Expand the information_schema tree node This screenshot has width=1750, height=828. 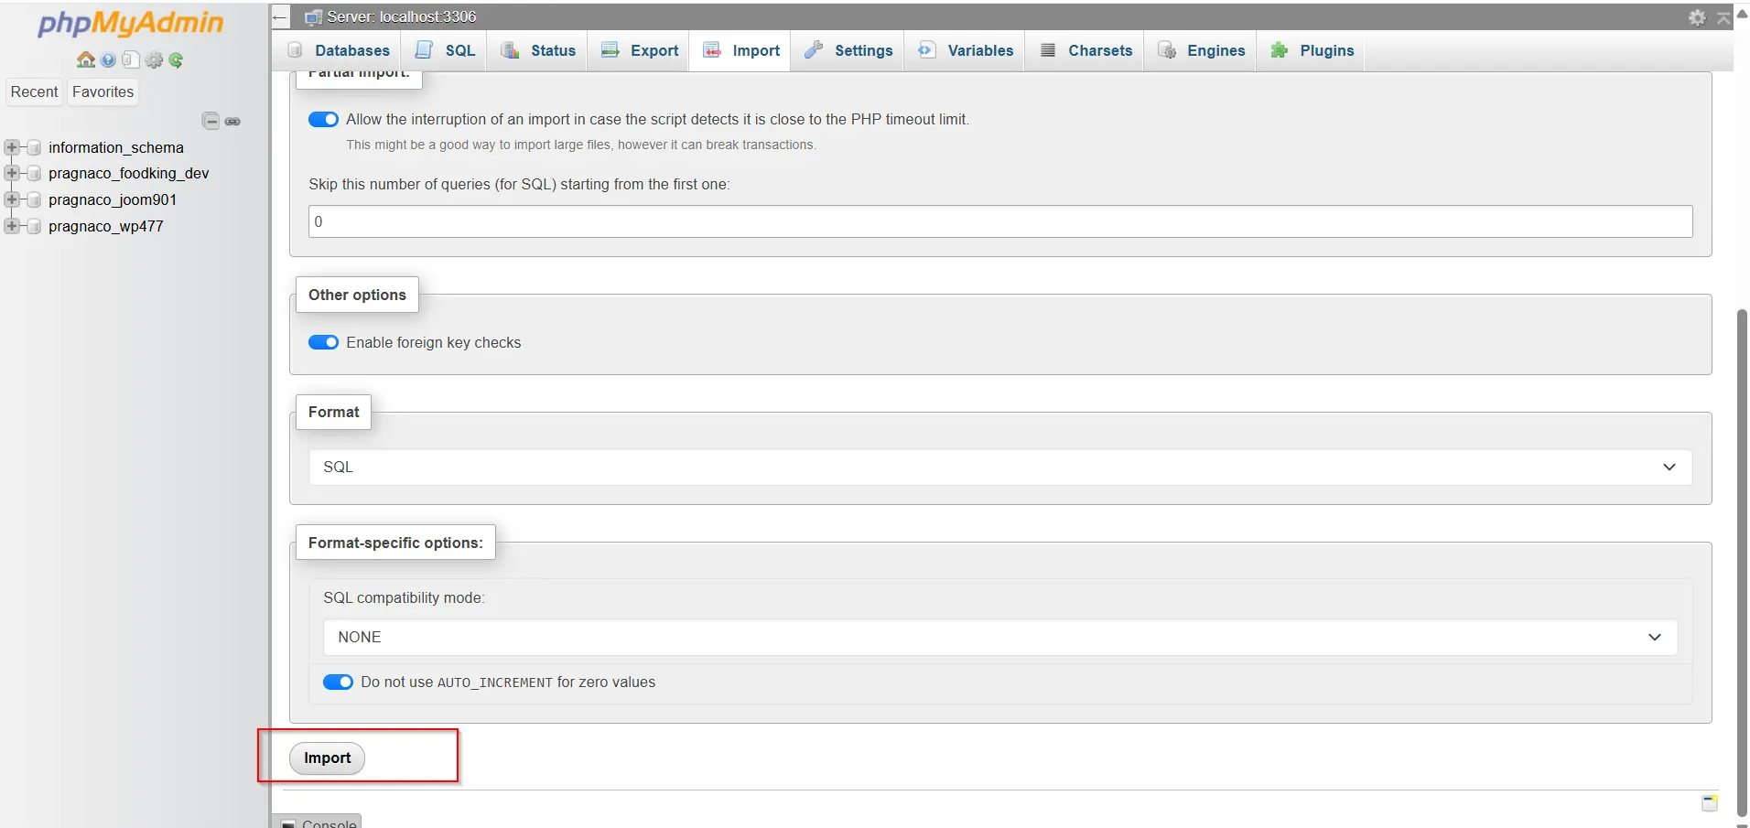(12, 147)
